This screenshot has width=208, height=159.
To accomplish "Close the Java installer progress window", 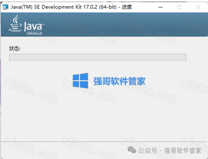I will [198, 7].
